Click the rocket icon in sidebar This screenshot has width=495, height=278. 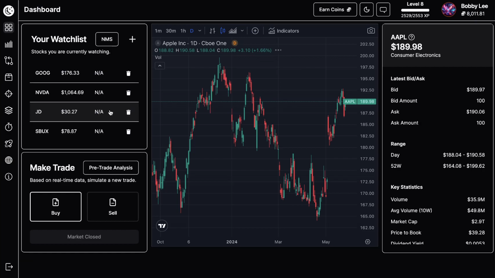pos(9,144)
